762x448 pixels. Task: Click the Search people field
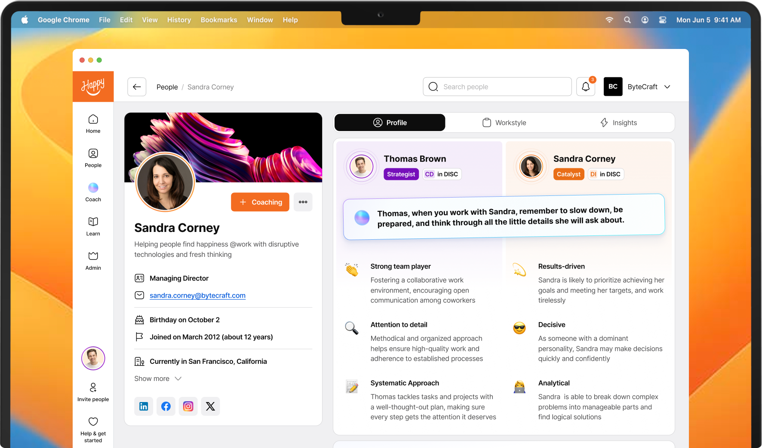point(498,87)
